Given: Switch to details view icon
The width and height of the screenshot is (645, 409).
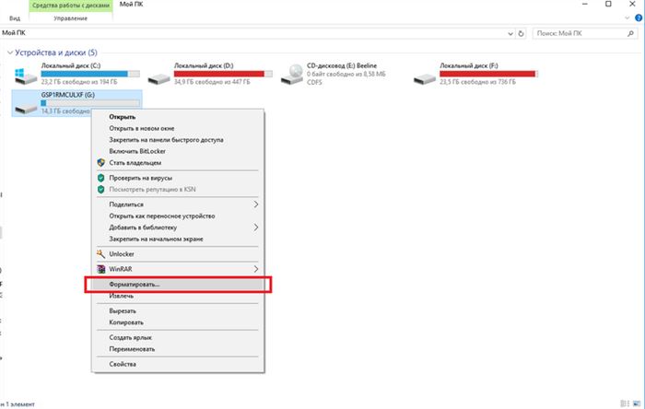Looking at the screenshot, I should click(625, 403).
